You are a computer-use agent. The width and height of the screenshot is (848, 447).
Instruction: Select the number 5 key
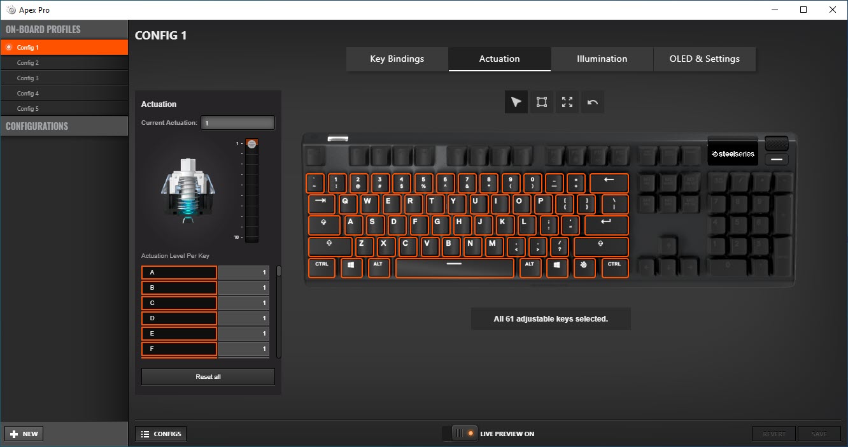click(x=423, y=183)
